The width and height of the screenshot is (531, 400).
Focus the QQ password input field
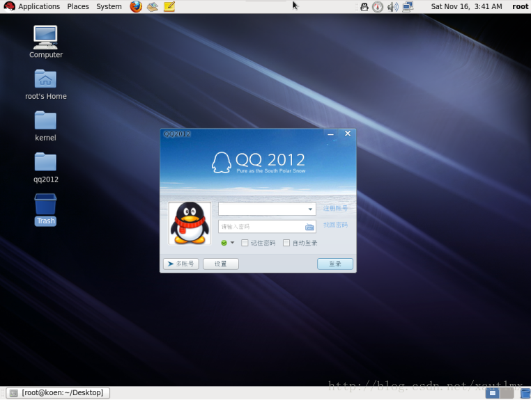pyautogui.click(x=267, y=227)
